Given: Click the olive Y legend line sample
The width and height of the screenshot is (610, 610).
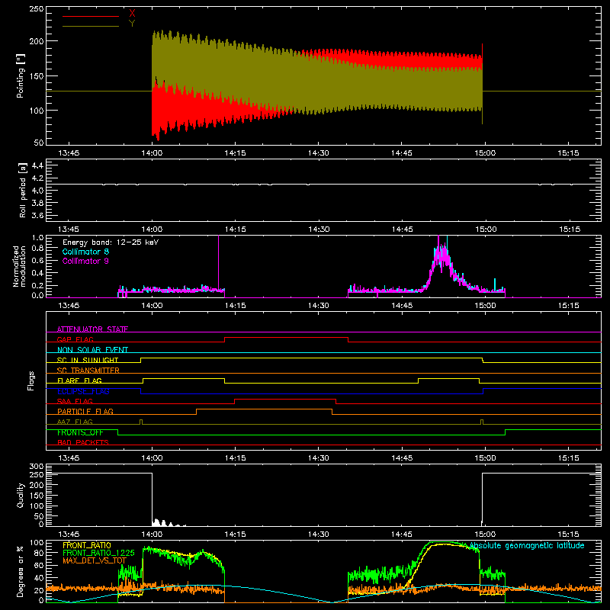Looking at the screenshot, I should (x=91, y=26).
